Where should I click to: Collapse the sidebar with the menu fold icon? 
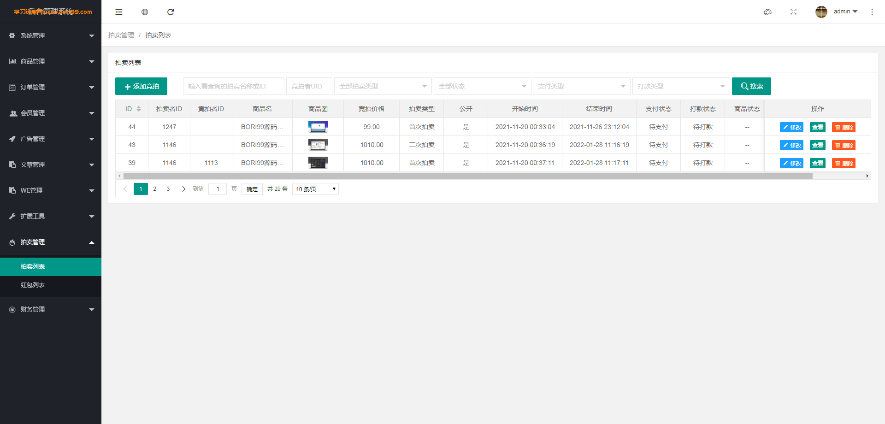(x=119, y=12)
